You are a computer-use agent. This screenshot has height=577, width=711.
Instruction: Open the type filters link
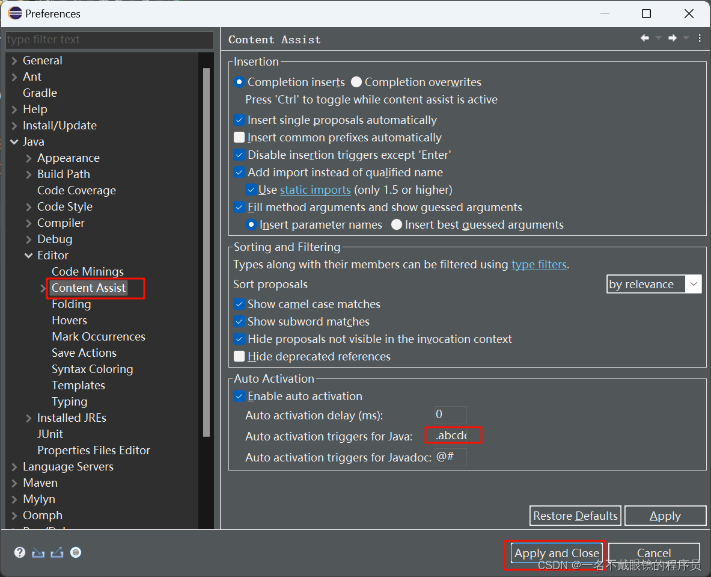(539, 264)
